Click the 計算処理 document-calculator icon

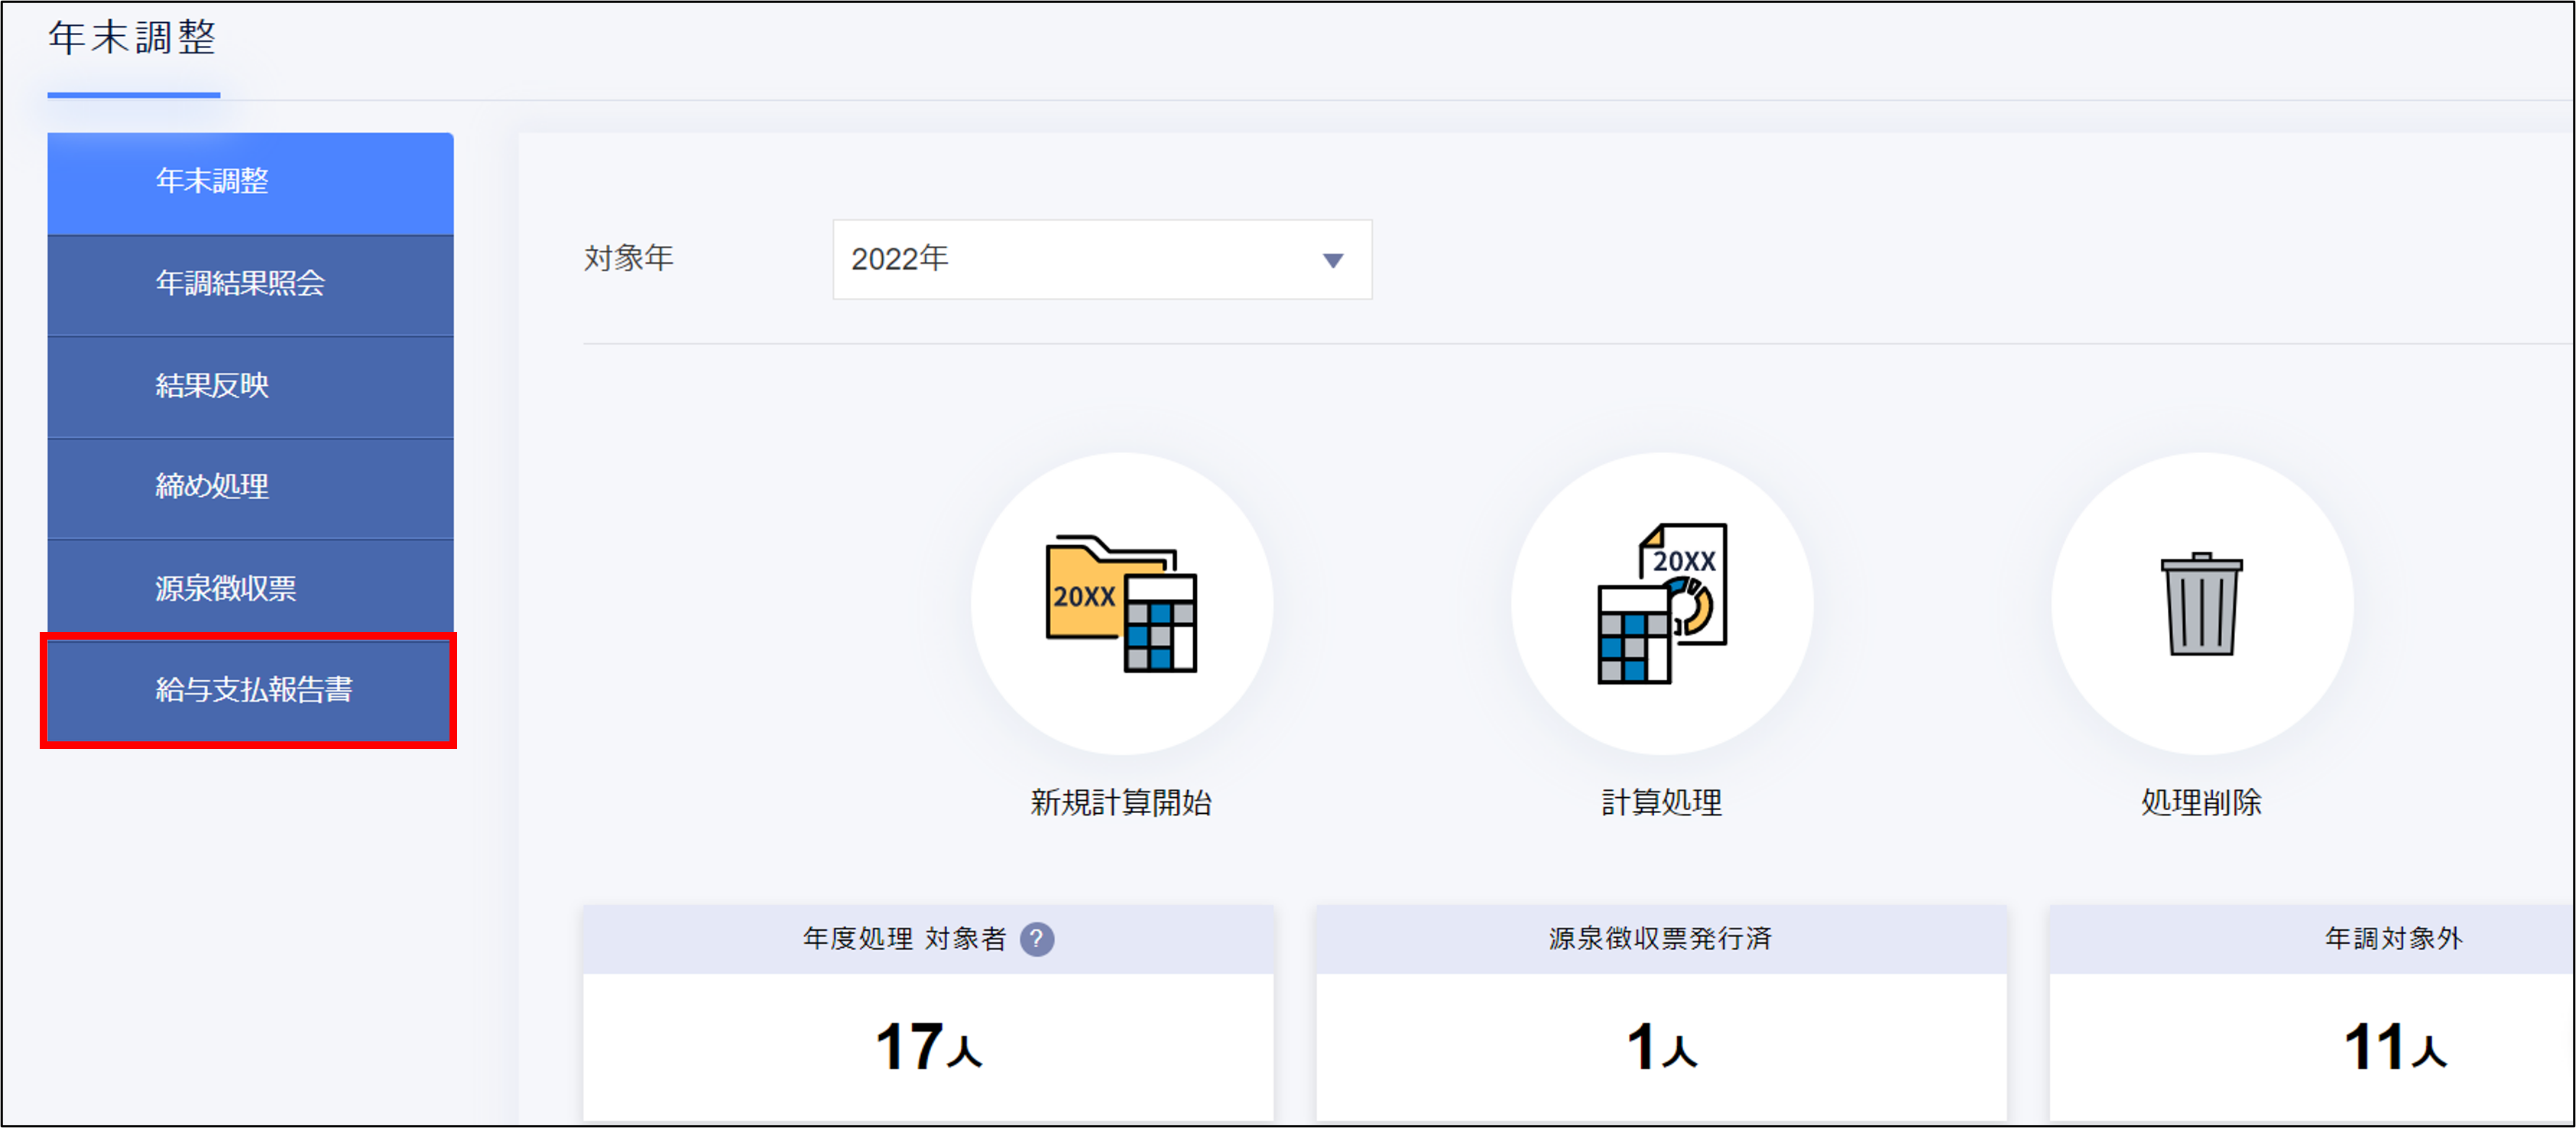pos(1661,603)
